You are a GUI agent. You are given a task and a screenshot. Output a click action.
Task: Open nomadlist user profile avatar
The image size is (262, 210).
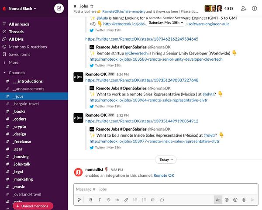[x=78, y=172]
